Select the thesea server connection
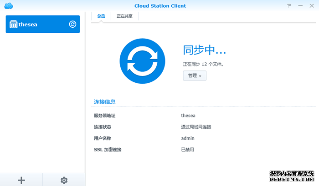 point(43,24)
